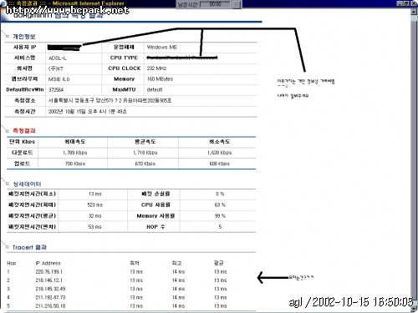Click the 측정시간 2002 date value

pos(88,112)
